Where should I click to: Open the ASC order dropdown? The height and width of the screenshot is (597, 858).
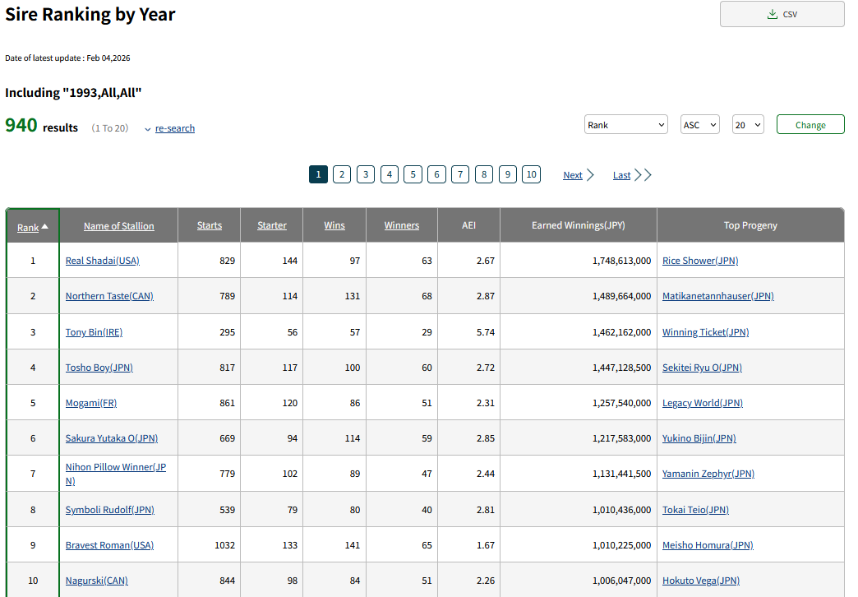pyautogui.click(x=700, y=125)
